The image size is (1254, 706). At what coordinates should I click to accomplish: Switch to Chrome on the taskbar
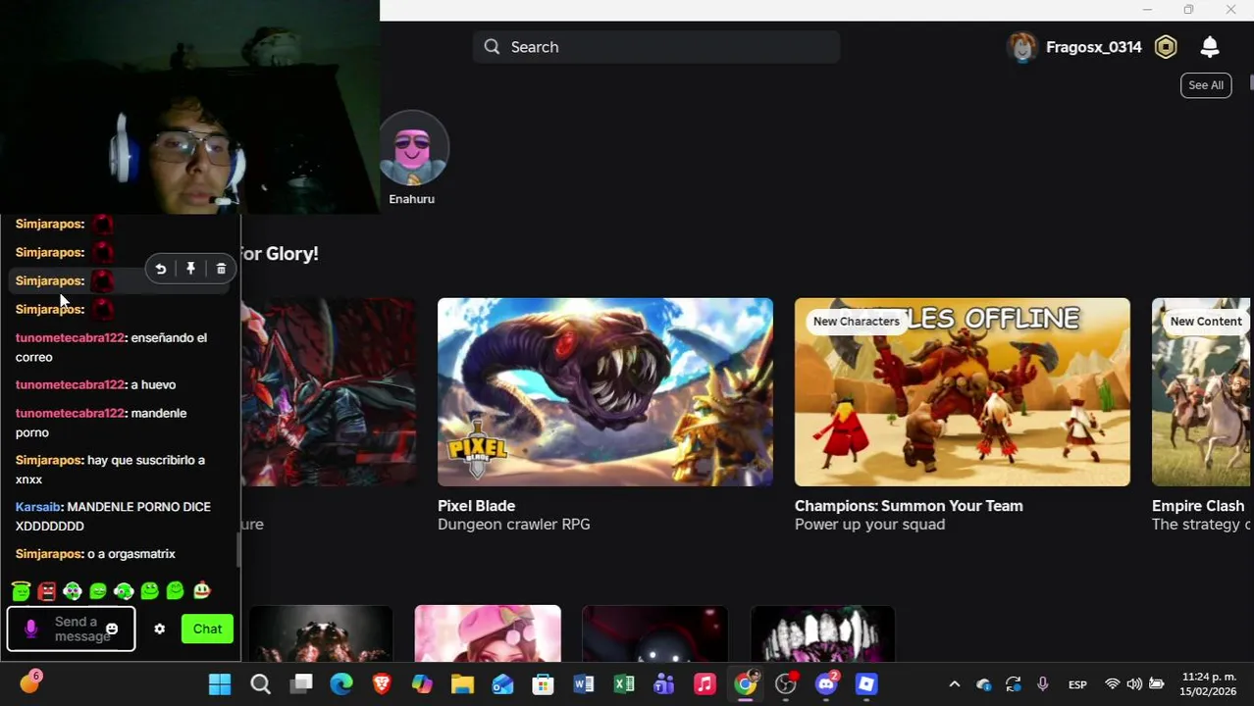coord(745,684)
